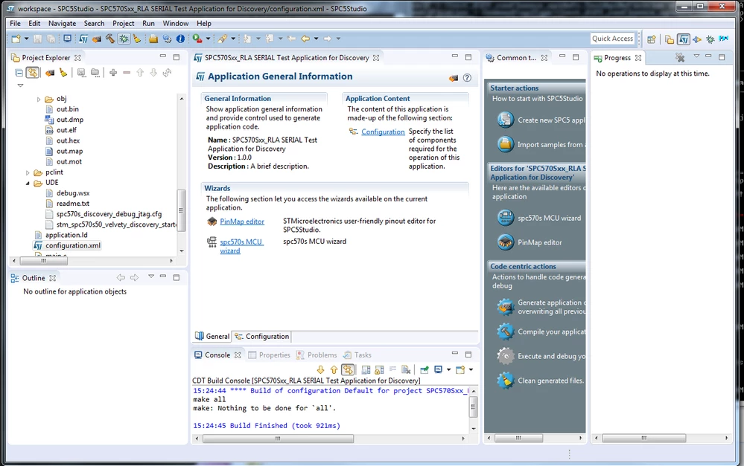Open the Project menu
744x466 pixels.
[x=124, y=23]
